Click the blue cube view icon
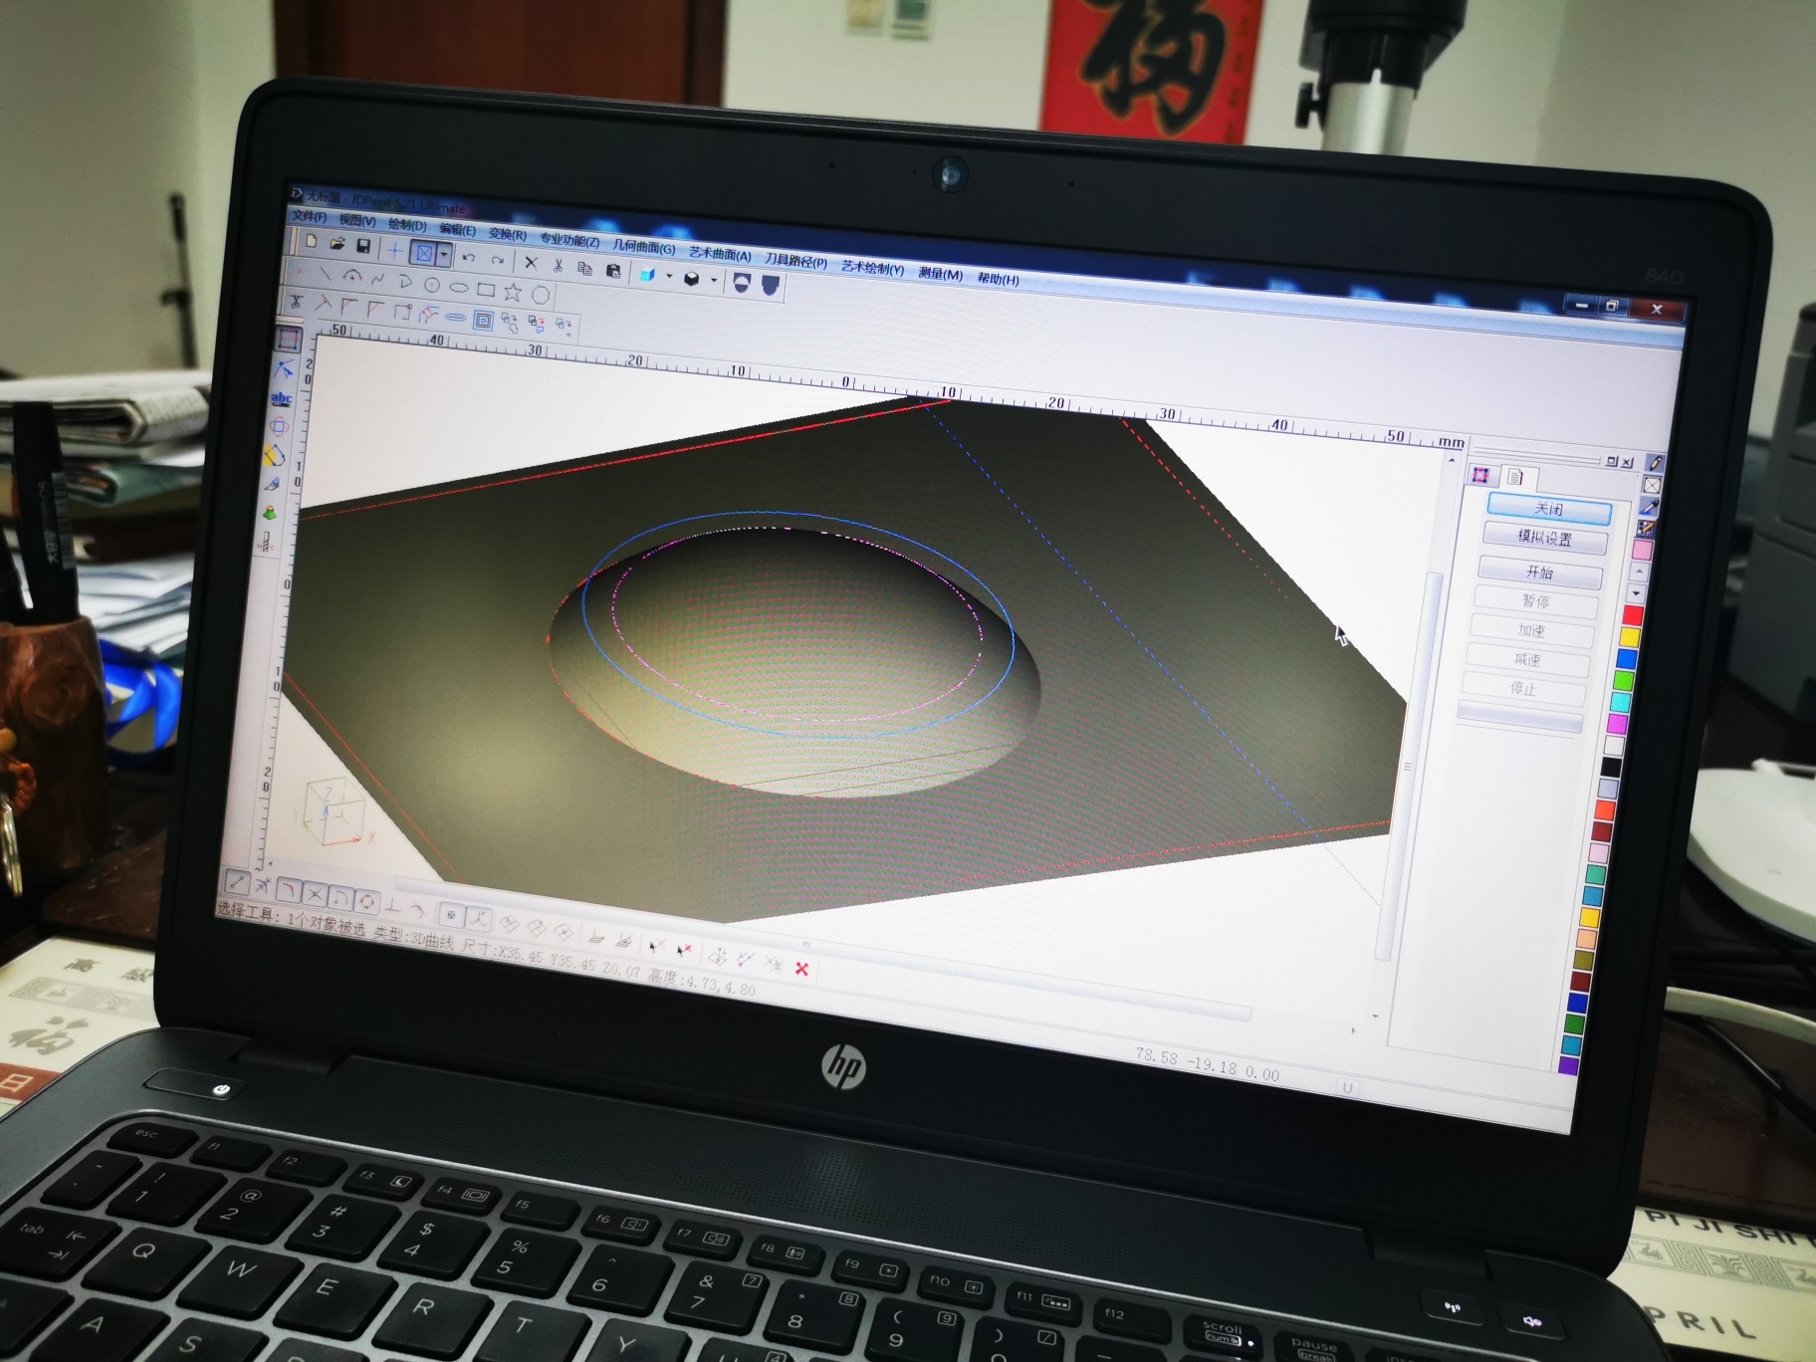The image size is (1816, 1362). [x=647, y=275]
